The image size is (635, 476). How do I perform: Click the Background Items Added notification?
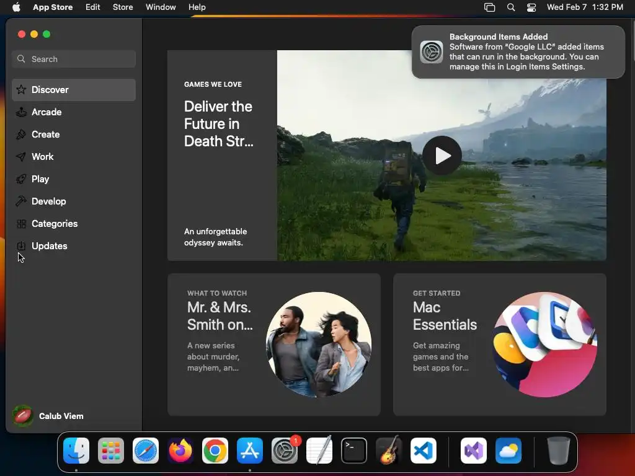pos(518,52)
